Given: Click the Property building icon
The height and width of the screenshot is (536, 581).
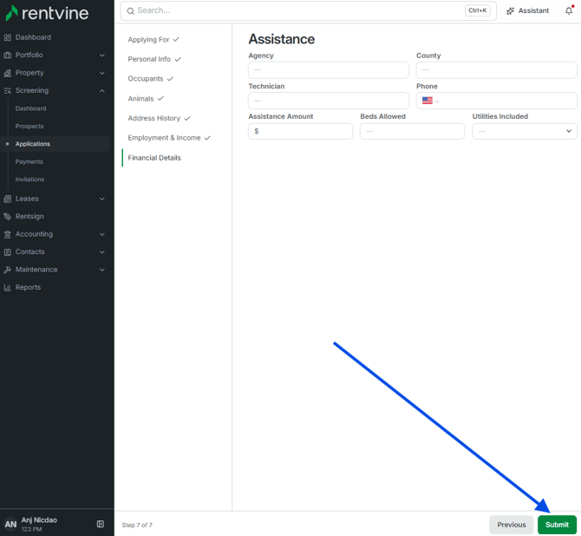Looking at the screenshot, I should [x=8, y=73].
